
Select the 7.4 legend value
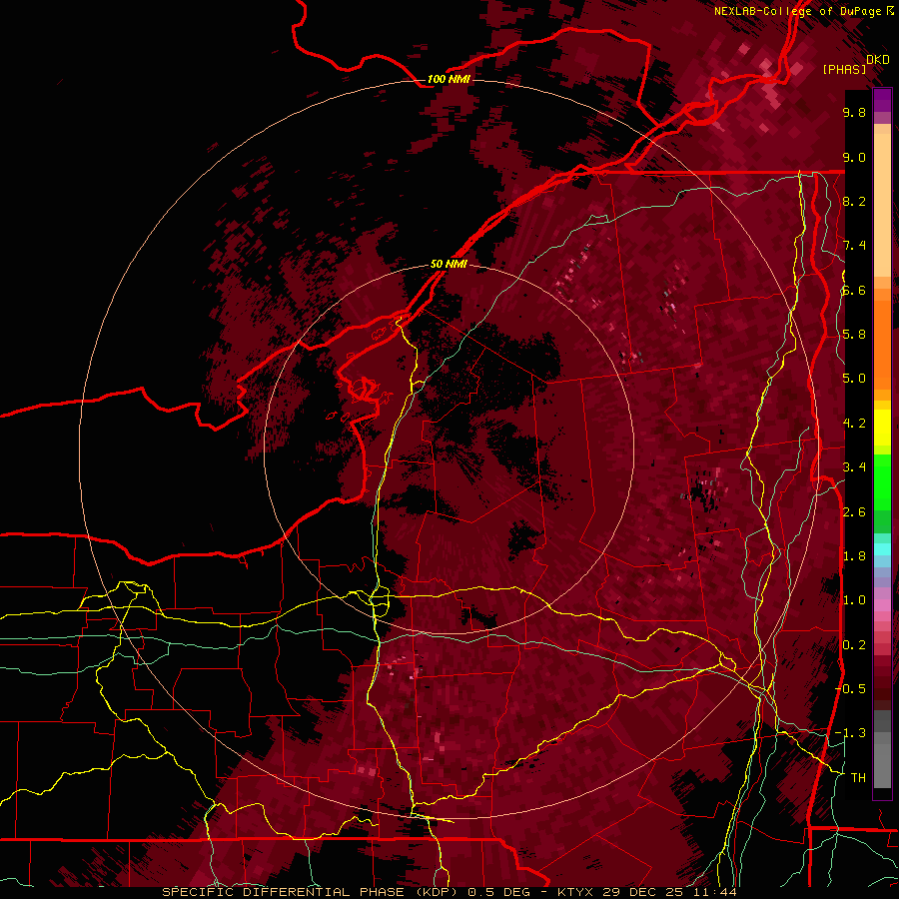pyautogui.click(x=854, y=246)
